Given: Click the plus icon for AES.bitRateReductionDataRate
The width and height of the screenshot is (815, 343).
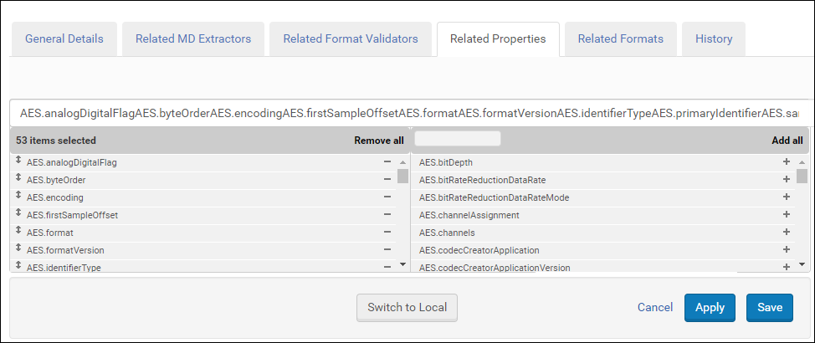Looking at the screenshot, I should tap(787, 180).
